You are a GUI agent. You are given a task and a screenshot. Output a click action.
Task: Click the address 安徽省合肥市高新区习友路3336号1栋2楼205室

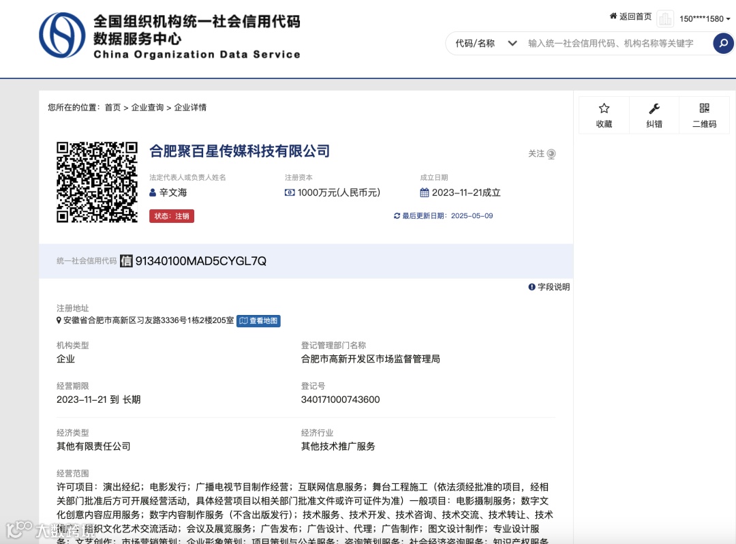coord(149,320)
